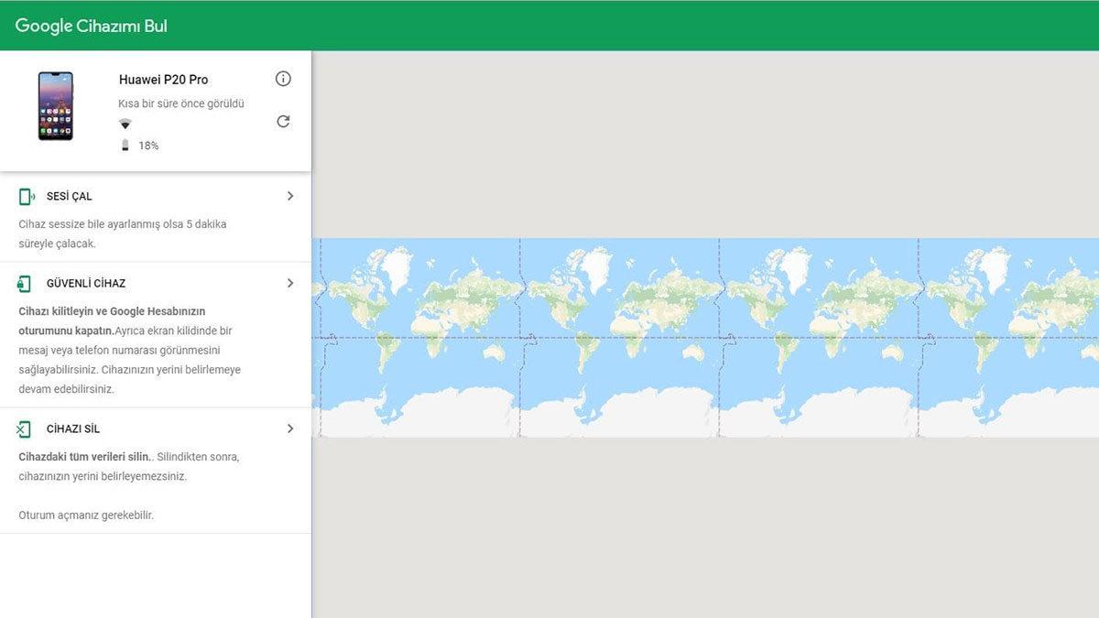1099x618 pixels.
Task: Expand the SESİ ÇAL chevron arrow
Action: [290, 196]
